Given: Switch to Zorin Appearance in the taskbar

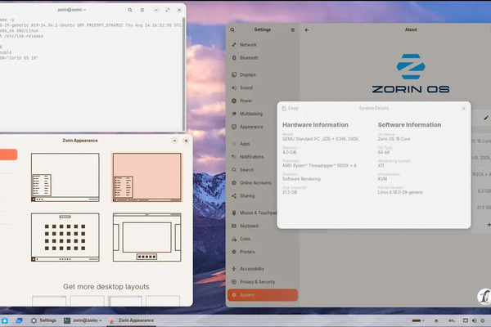Looking at the screenshot, I should [x=132, y=320].
